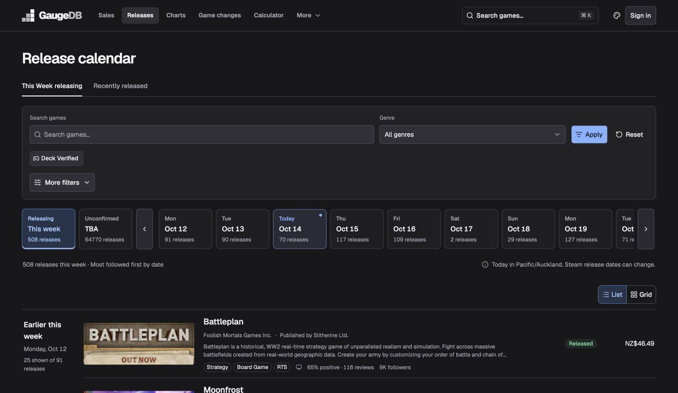Click the magnifier icon in the top search bar

[x=470, y=15]
